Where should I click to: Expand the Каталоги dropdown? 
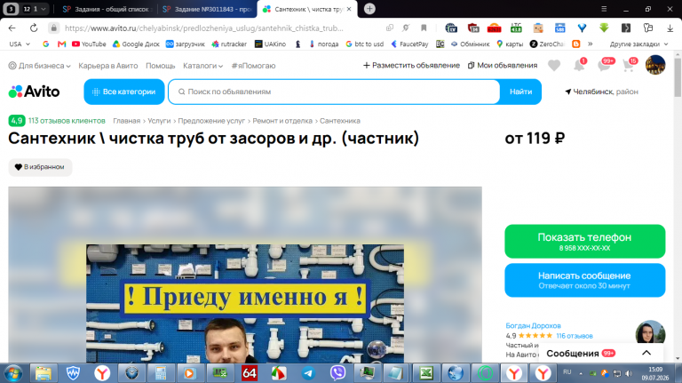[x=203, y=66]
